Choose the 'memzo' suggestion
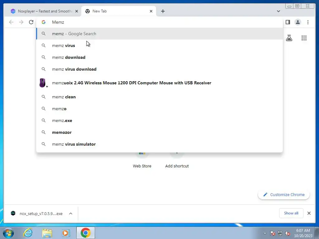The image size is (319, 239). (159, 109)
